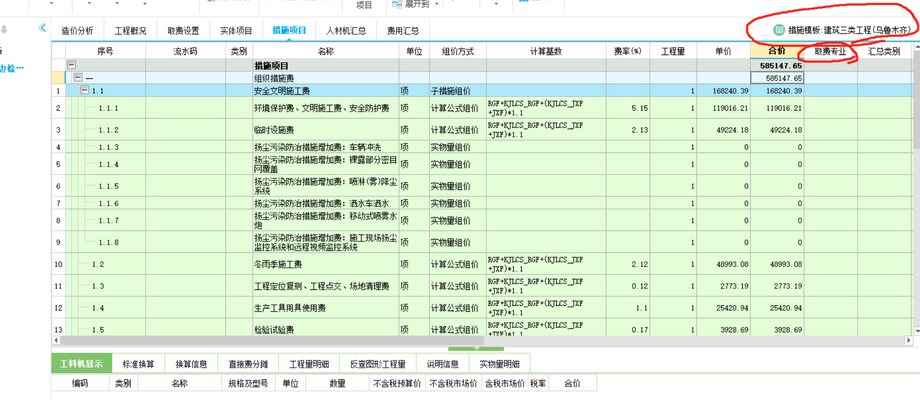Switch to the 换算信息 bottom tab
The image size is (920, 400).
pyautogui.click(x=191, y=364)
